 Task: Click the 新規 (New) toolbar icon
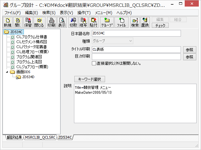[x=8, y=22]
